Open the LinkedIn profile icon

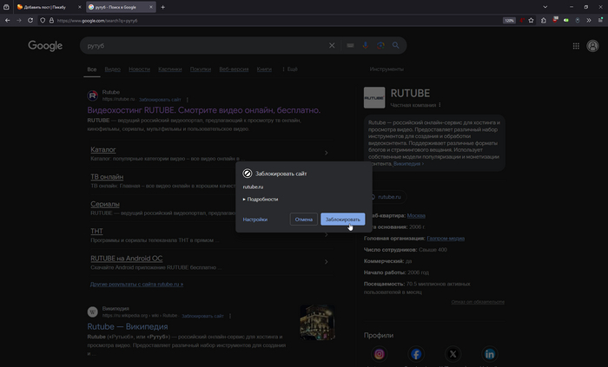(490, 354)
